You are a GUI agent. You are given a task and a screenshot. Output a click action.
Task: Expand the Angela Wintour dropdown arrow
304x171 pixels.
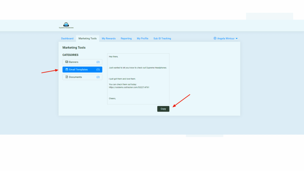click(x=237, y=39)
